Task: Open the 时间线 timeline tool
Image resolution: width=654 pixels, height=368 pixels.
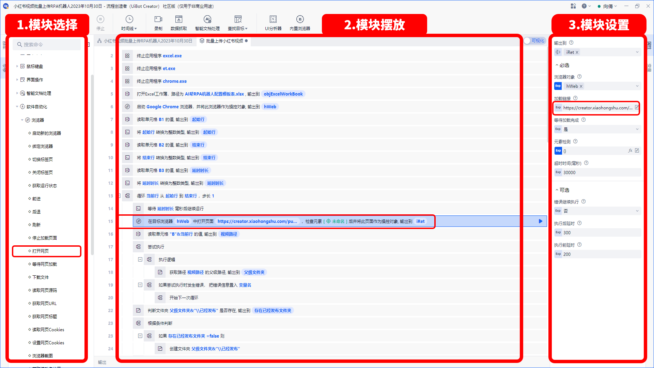Action: tap(129, 23)
